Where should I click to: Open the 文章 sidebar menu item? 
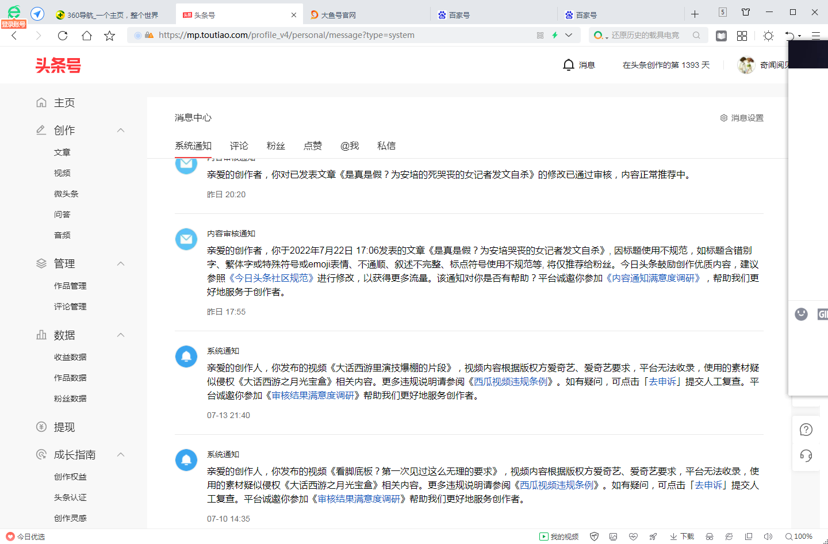tap(62, 152)
